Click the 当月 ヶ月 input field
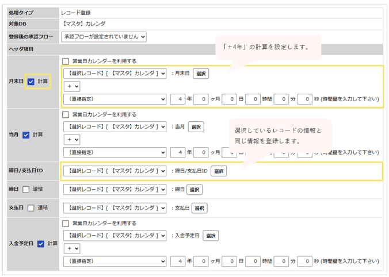This screenshot has width=389, height=277. 201,152
